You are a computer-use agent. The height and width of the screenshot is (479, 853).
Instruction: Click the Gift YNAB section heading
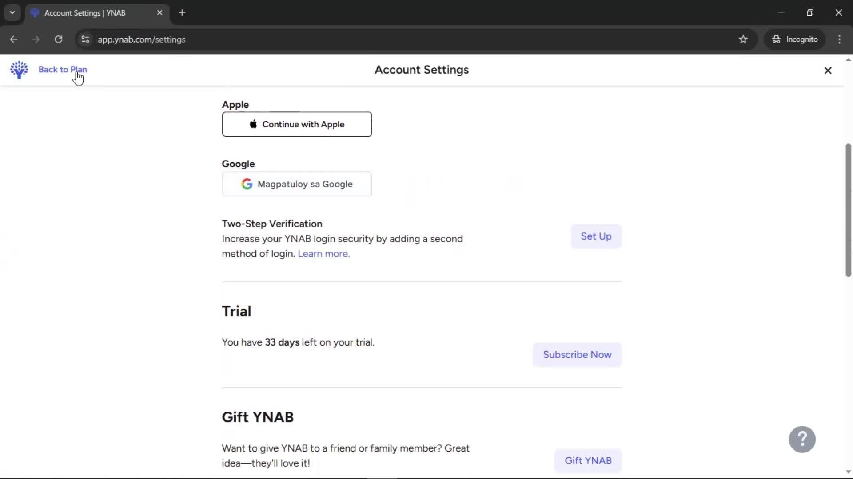pos(258,417)
